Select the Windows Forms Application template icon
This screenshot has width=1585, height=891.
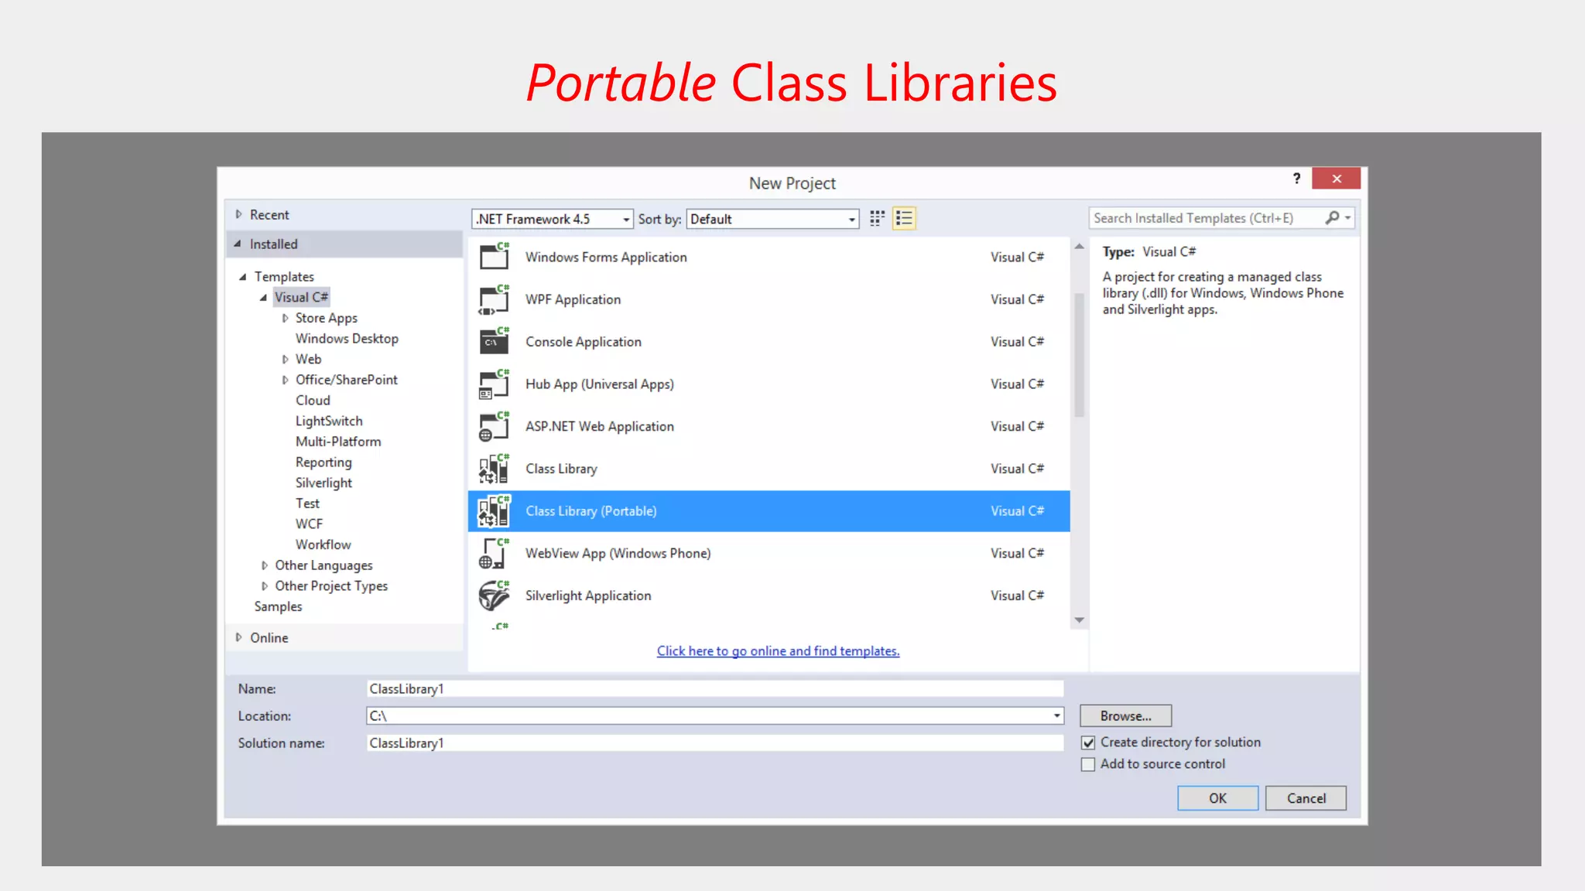pos(494,256)
